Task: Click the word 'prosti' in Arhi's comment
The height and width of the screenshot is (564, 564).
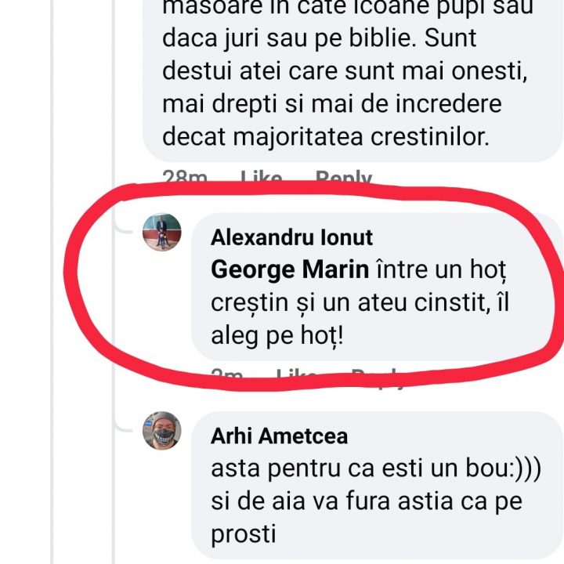Action: pyautogui.click(x=244, y=534)
